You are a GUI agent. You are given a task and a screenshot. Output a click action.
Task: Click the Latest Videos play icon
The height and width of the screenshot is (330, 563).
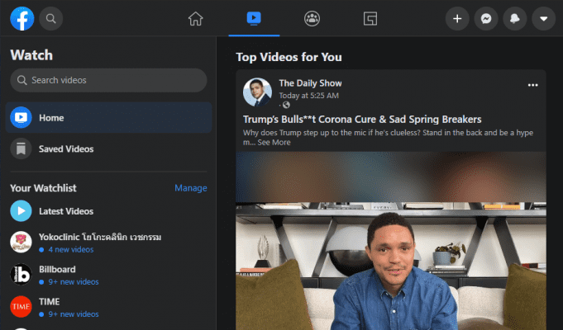[21, 211]
